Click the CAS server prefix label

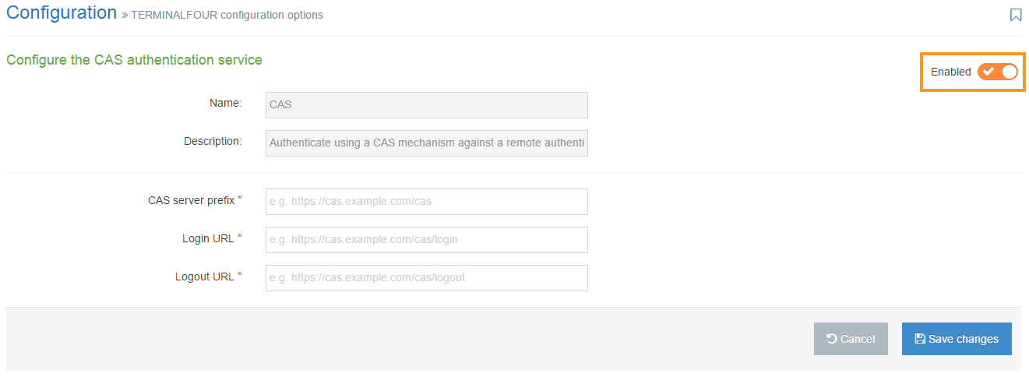[x=191, y=200]
